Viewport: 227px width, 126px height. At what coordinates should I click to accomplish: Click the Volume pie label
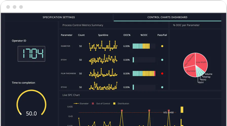209,74
